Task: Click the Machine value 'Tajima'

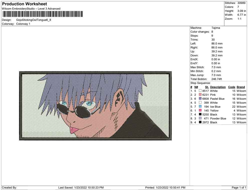Action: tap(216, 28)
